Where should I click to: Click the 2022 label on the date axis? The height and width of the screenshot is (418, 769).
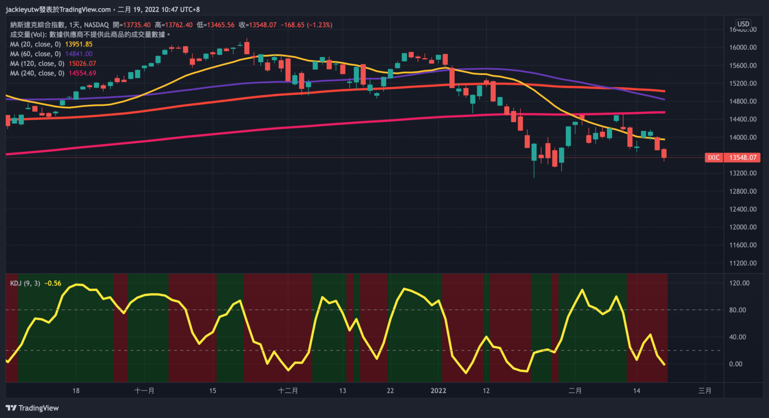click(x=438, y=391)
